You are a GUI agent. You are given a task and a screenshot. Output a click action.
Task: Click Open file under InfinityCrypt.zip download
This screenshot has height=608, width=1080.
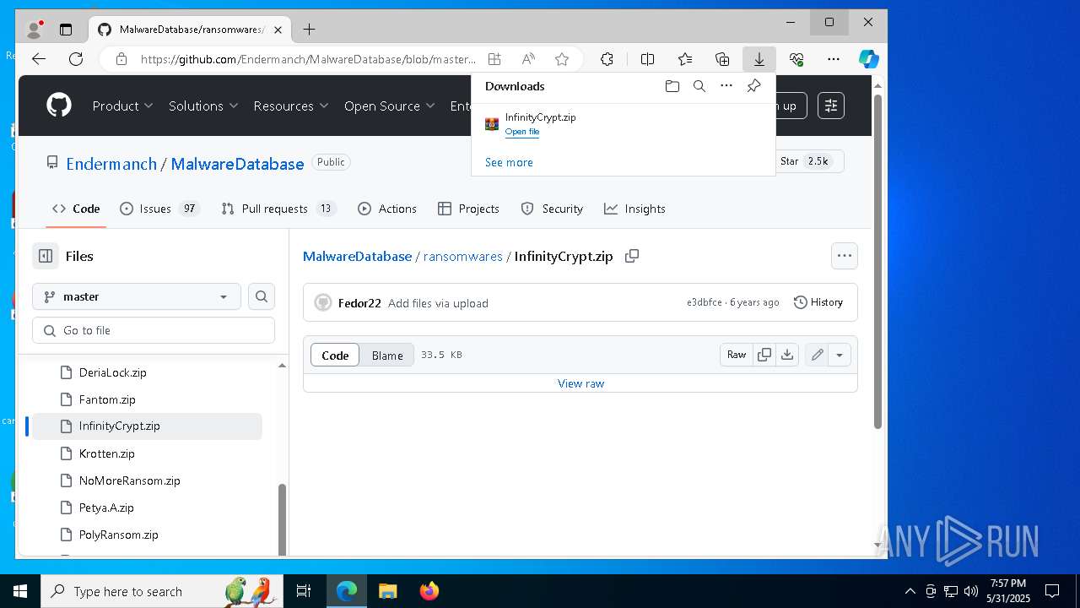click(522, 132)
